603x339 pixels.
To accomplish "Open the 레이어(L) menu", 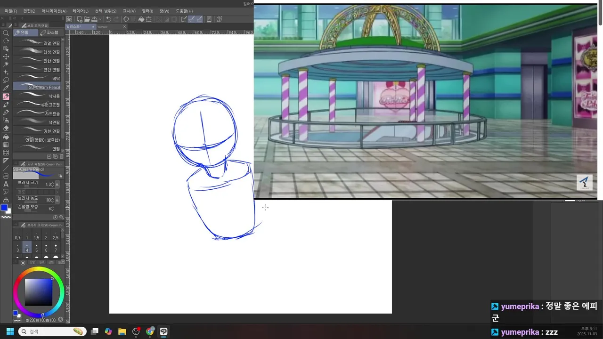I will tap(81, 11).
